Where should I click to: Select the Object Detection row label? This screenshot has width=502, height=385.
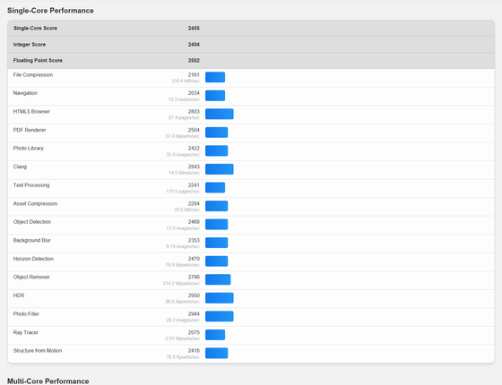pyautogui.click(x=32, y=222)
